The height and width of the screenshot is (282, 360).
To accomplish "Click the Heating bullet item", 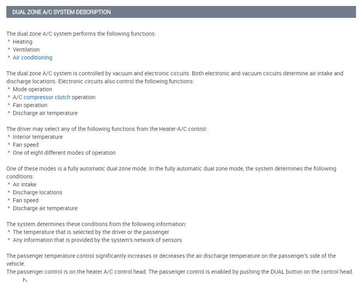I will click(23, 42).
